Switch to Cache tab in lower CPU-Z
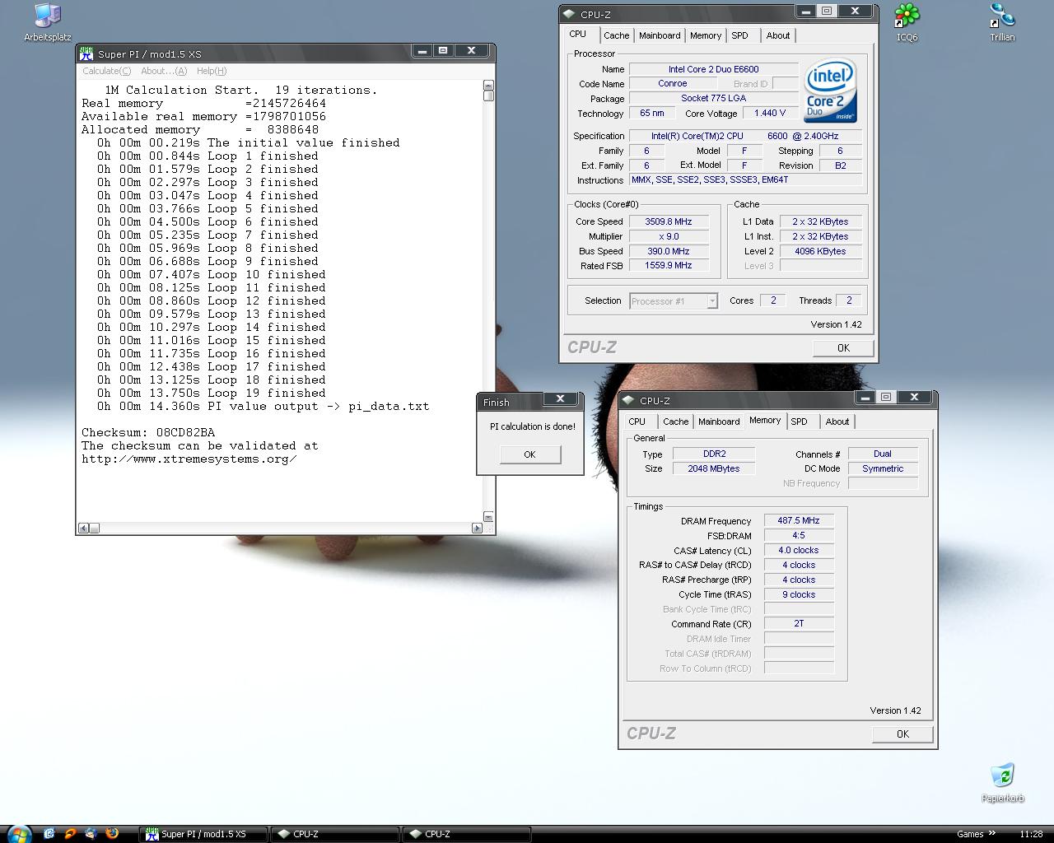The width and height of the screenshot is (1054, 843). coord(675,421)
